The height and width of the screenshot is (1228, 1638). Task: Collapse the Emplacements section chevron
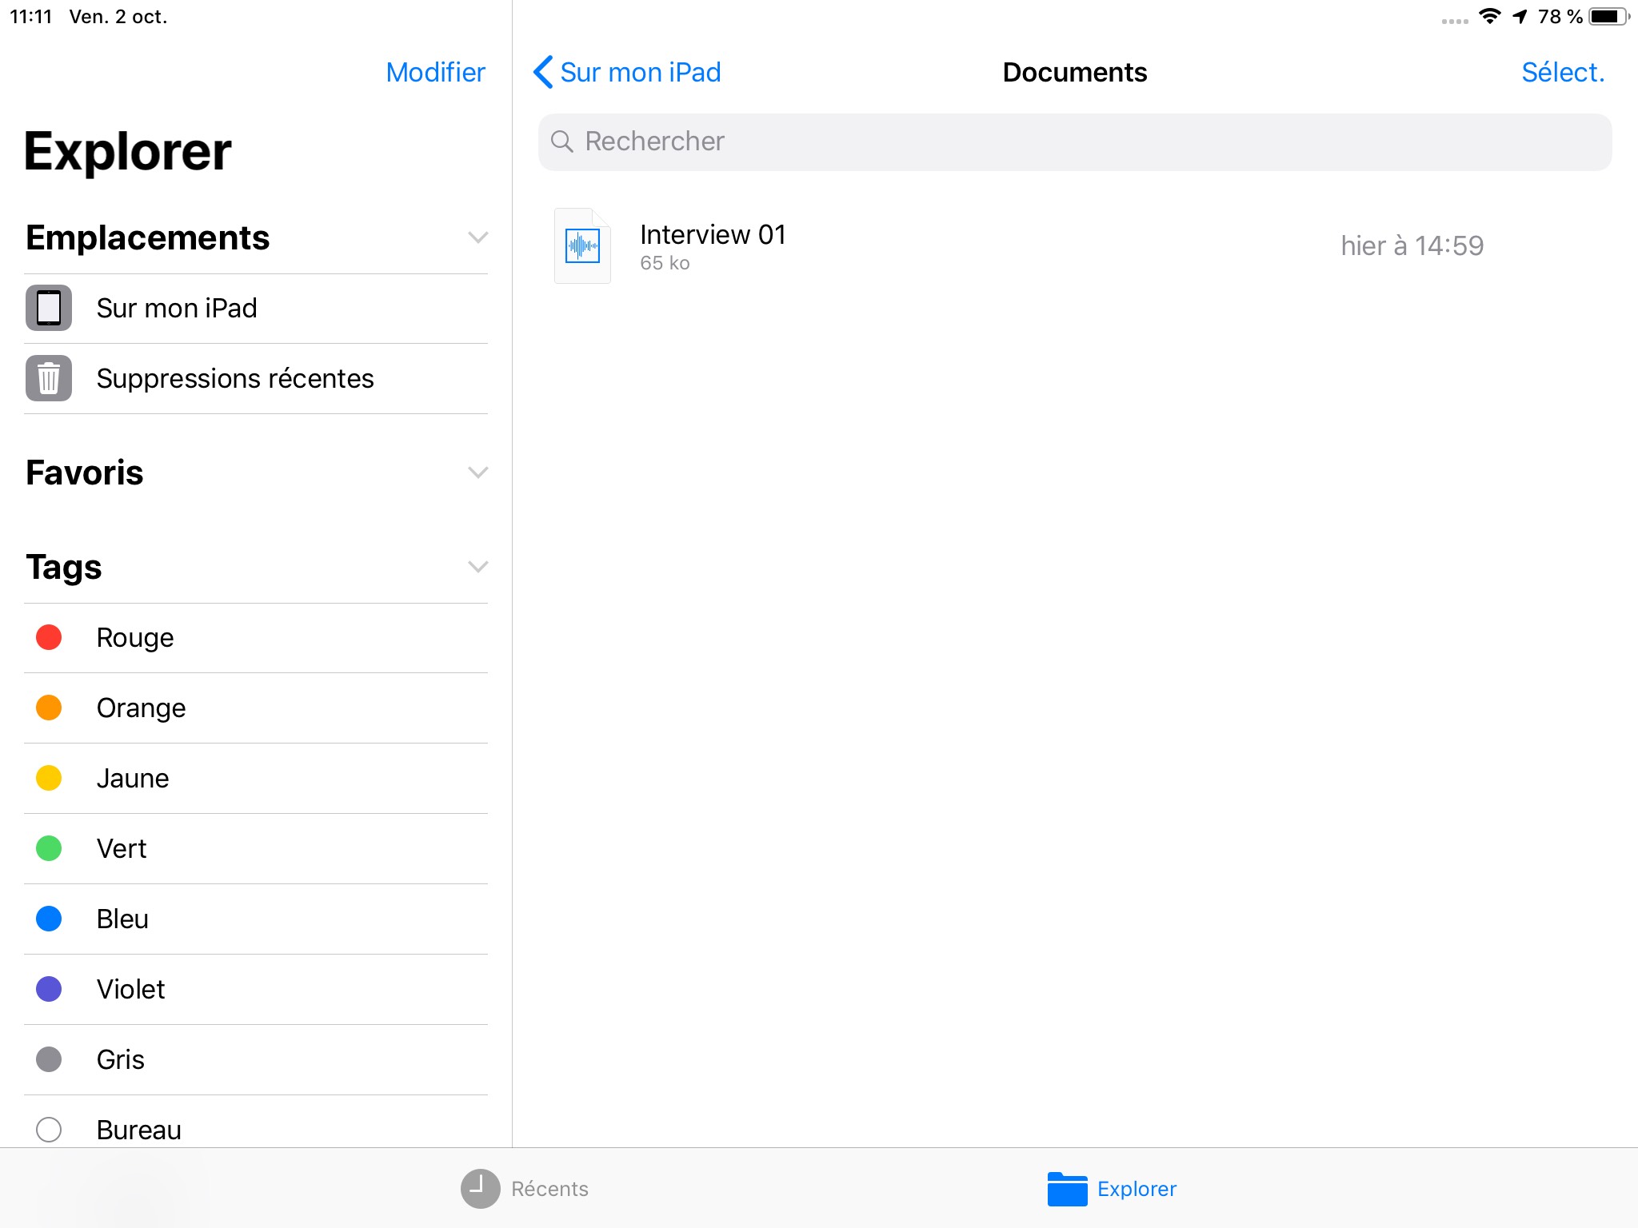[477, 237]
